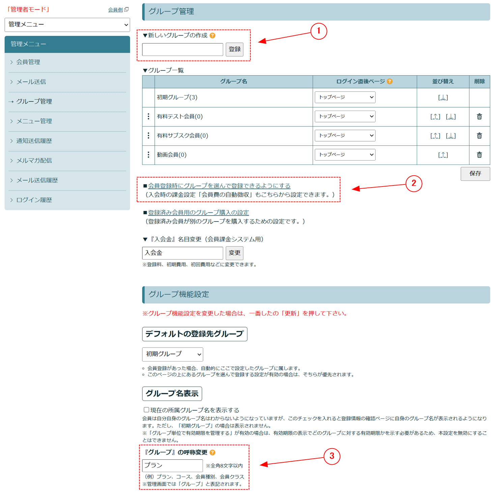Click the 並び替え column header
This screenshot has width=495, height=492.
tap(443, 82)
